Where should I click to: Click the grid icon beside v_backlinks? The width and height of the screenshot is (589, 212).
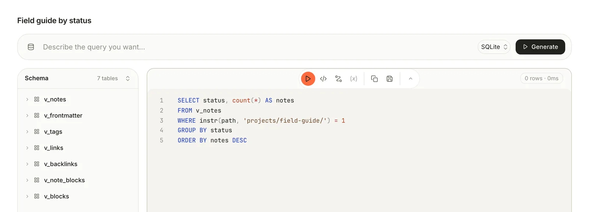click(x=36, y=164)
